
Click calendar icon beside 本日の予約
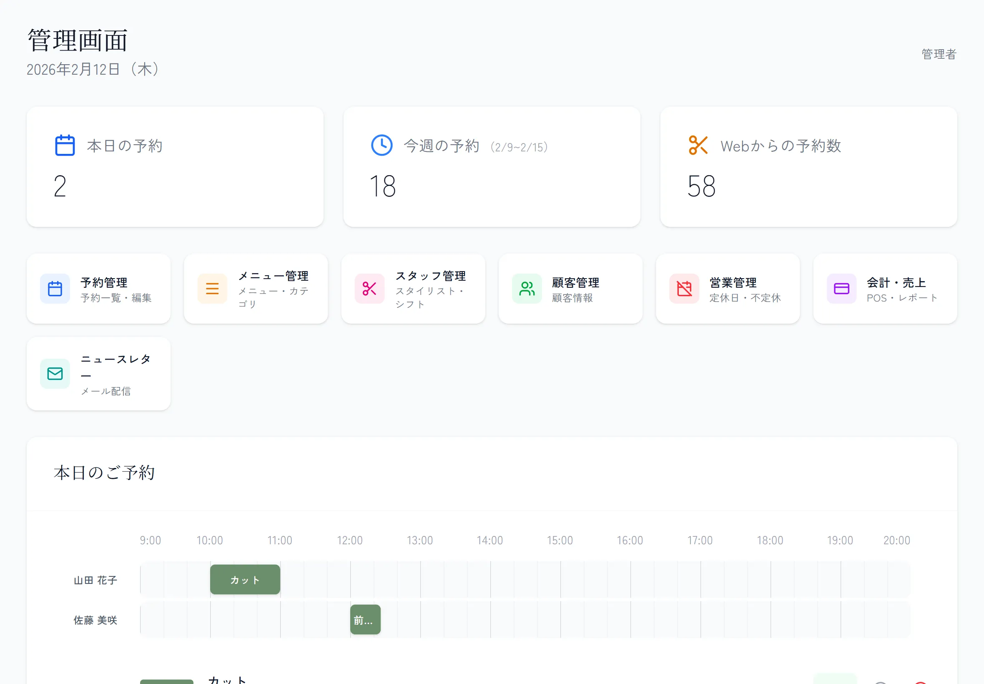(x=65, y=145)
